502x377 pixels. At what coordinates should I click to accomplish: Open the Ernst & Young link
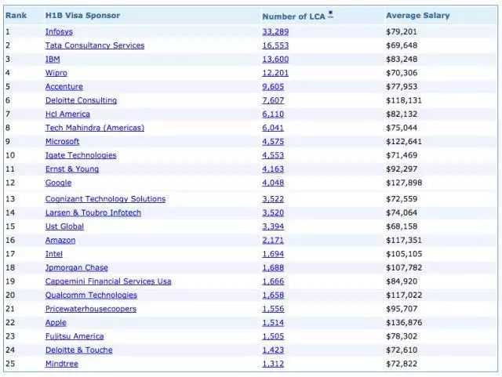tap(72, 169)
